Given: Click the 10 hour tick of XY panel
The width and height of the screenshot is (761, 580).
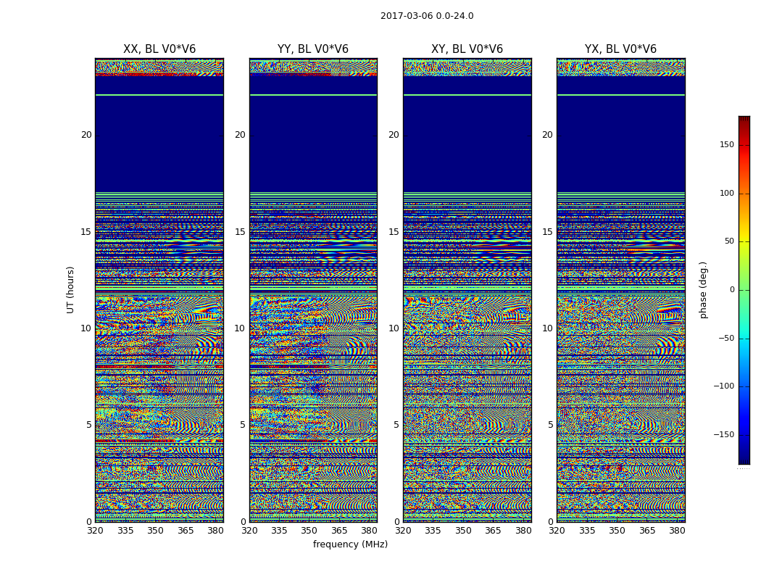Looking at the screenshot, I should pyautogui.click(x=394, y=328).
